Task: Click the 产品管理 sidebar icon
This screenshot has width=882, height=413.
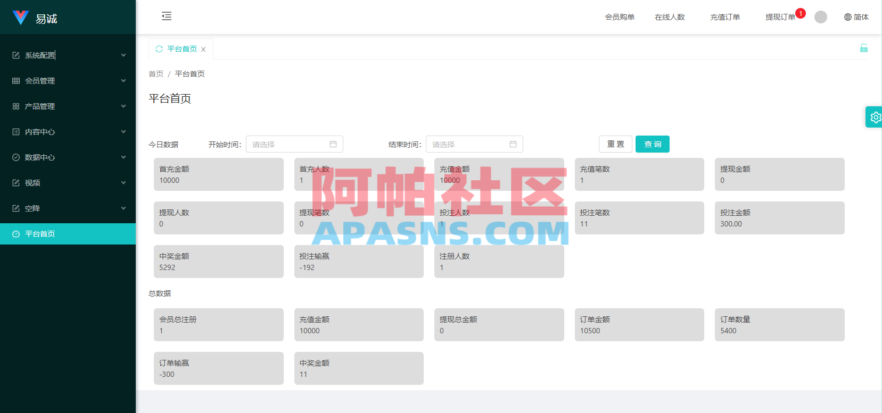Action: pyautogui.click(x=16, y=106)
